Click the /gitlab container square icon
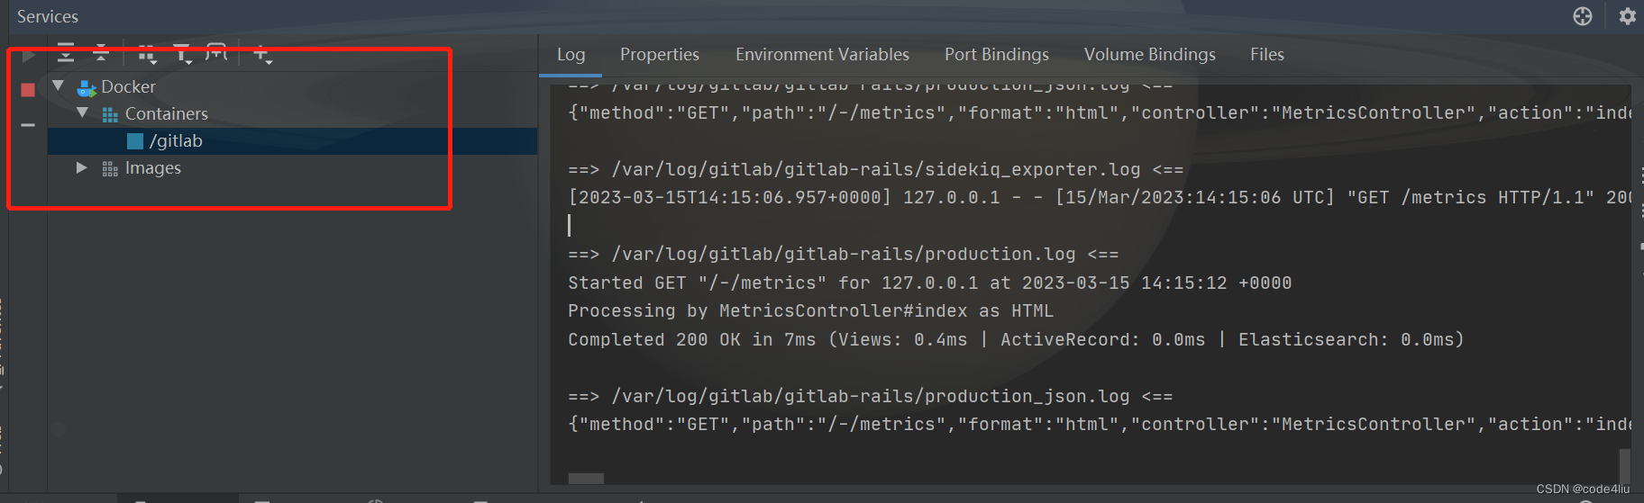Viewport: 1644px width, 503px height. [135, 141]
